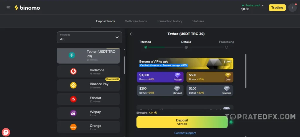This screenshot has width=300, height=137.
Task: Click the Cashback / Insurance / Personal manager text
Action: pos(164,65)
